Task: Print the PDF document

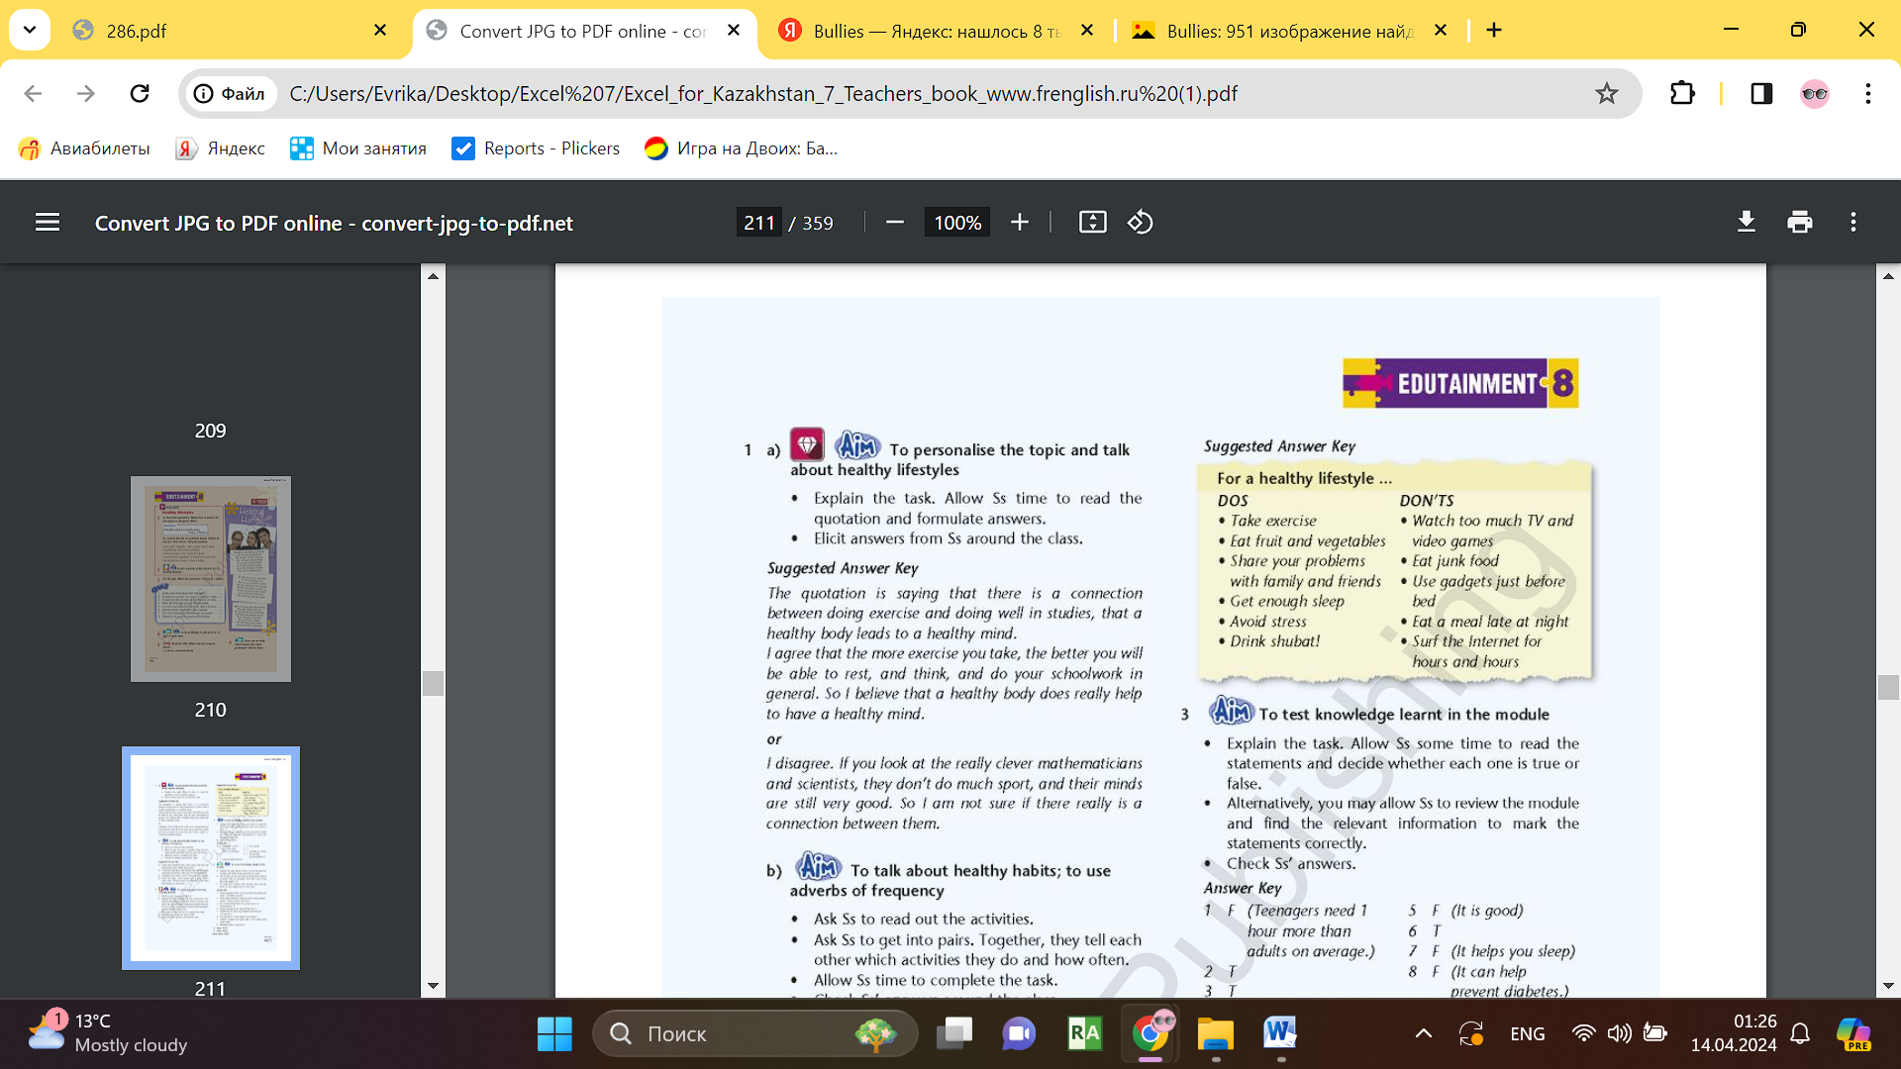Action: click(x=1800, y=223)
